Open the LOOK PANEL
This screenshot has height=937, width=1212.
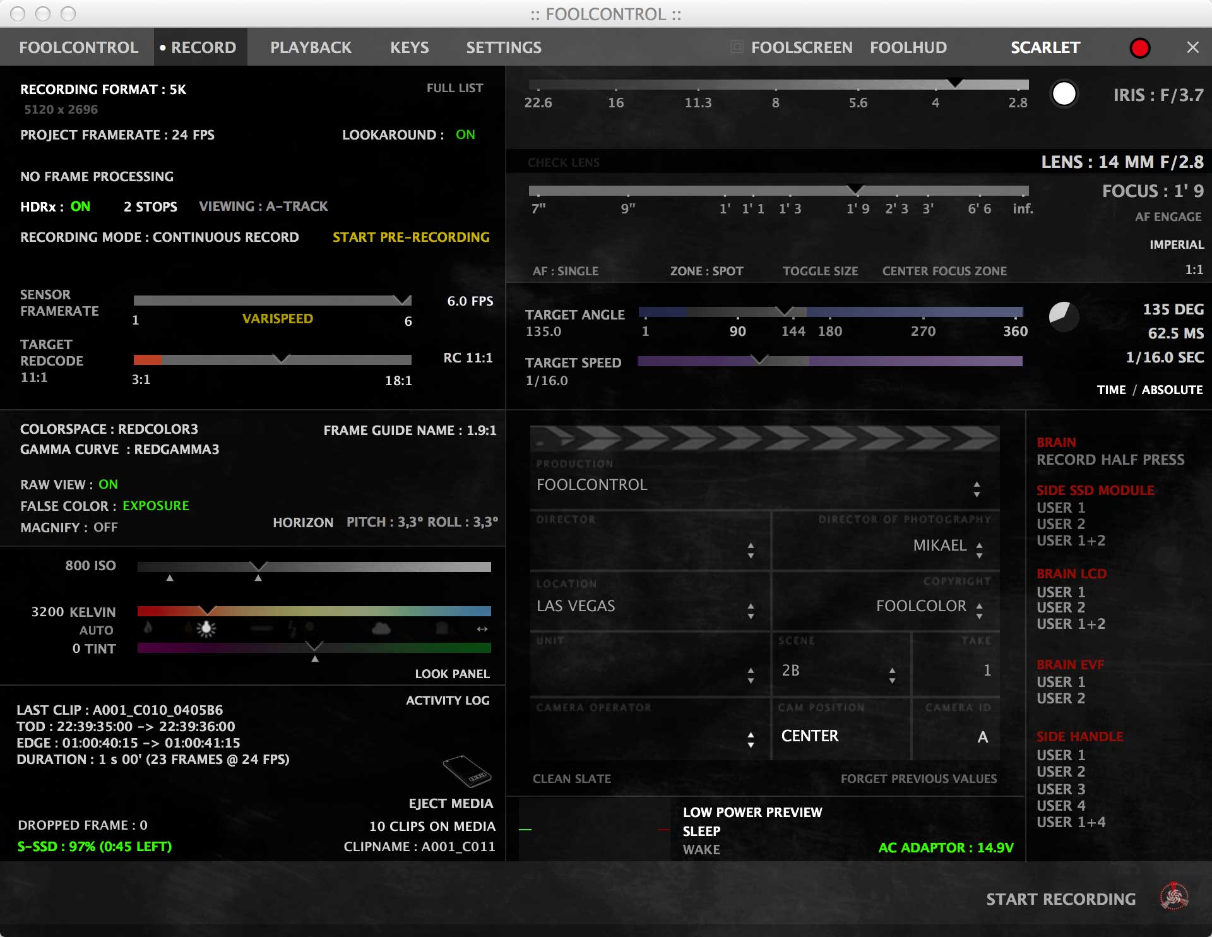(452, 674)
